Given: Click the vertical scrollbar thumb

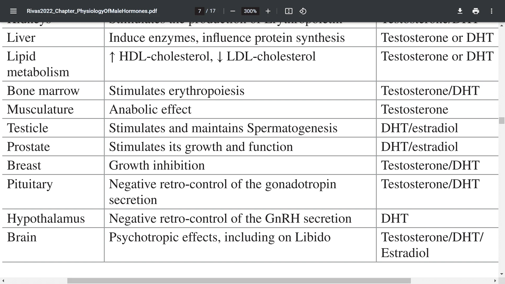Looking at the screenshot, I should 502,120.
